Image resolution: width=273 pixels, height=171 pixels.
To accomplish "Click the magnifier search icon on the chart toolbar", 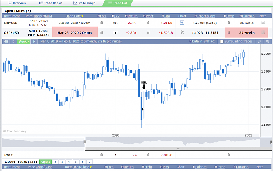I will [259, 41].
